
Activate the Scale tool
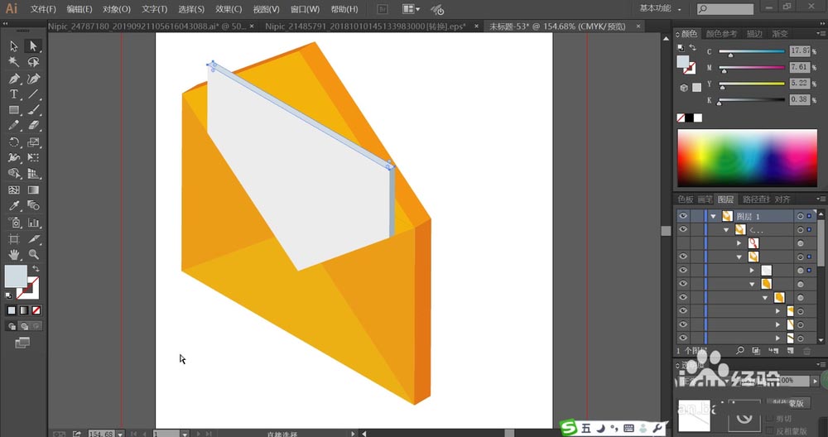pyautogui.click(x=33, y=142)
